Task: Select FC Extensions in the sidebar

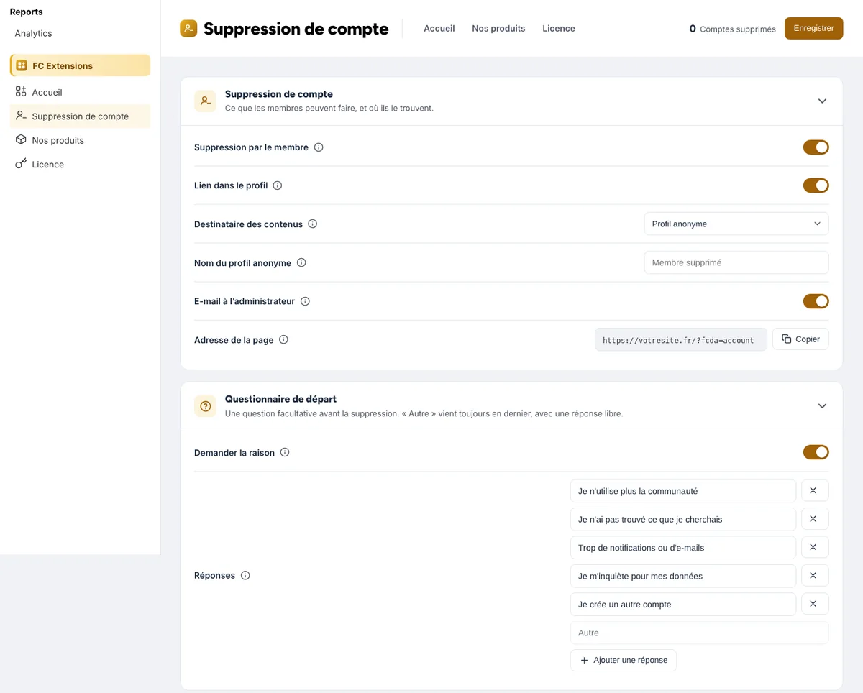Action: (80, 65)
